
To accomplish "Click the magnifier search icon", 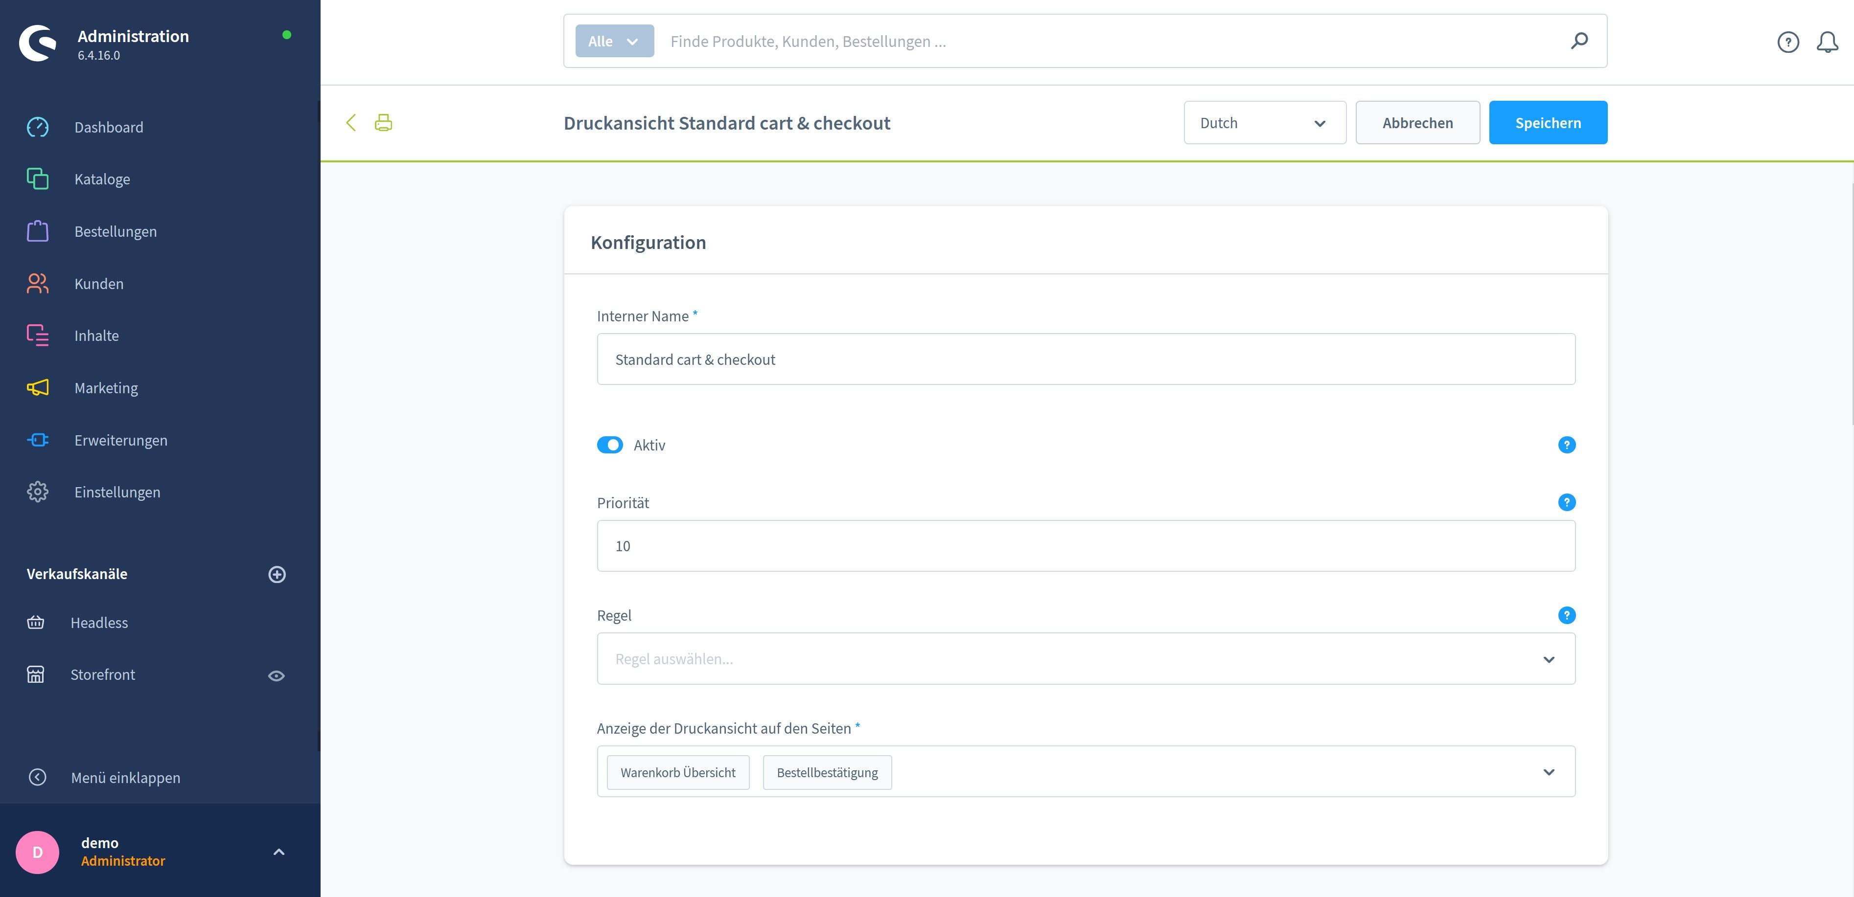I will 1579,41.
